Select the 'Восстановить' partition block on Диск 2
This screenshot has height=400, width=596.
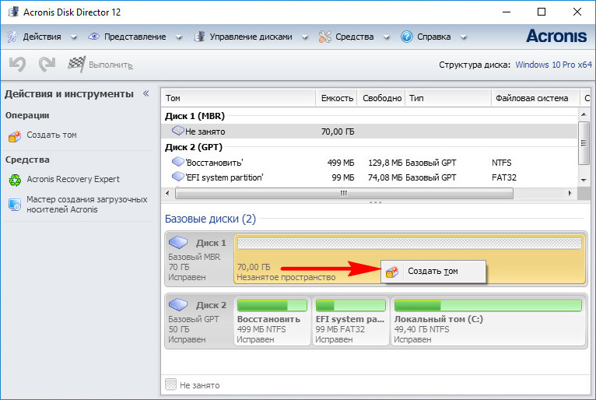(272, 321)
